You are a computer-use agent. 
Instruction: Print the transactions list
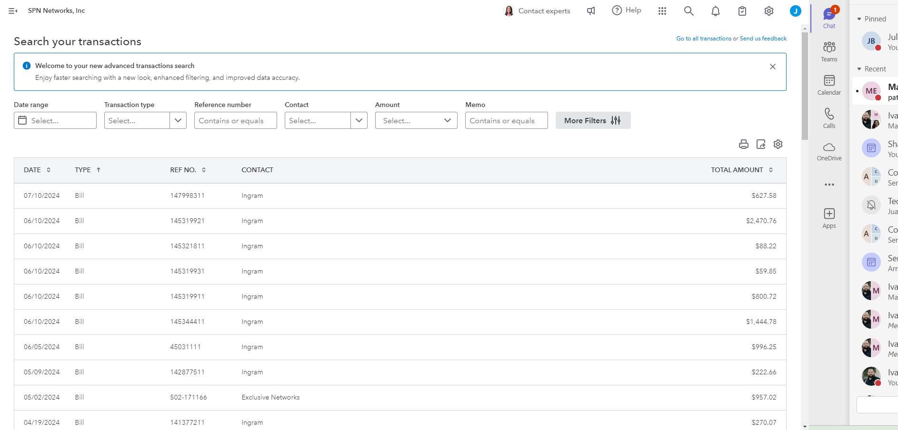[744, 144]
